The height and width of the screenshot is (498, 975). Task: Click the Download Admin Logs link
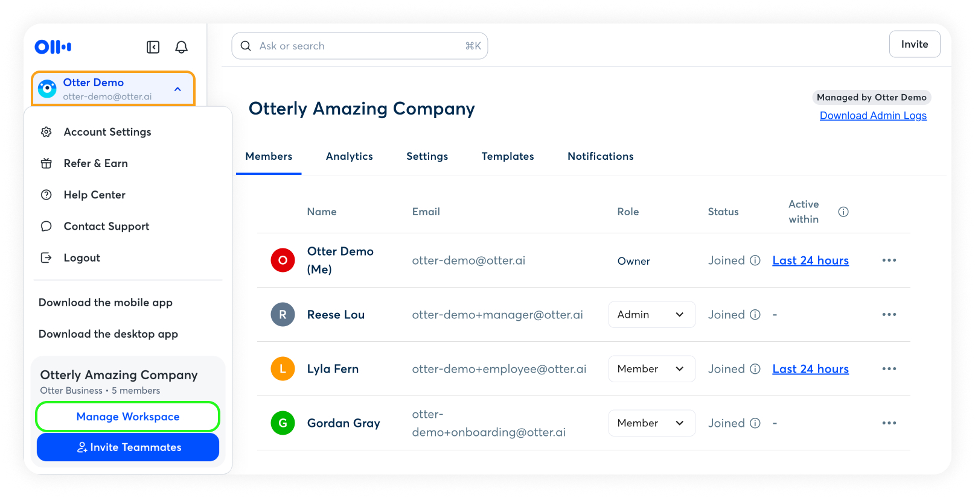click(x=872, y=116)
